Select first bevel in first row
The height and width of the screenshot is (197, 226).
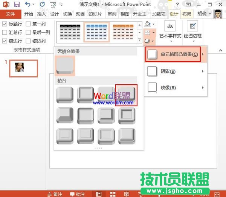[x=65, y=95]
